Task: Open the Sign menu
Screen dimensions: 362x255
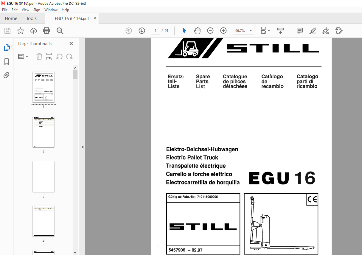Action: [x=37, y=10]
